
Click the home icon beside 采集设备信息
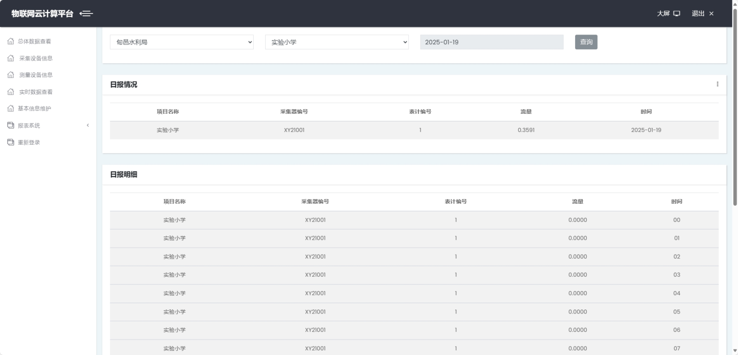(11, 58)
